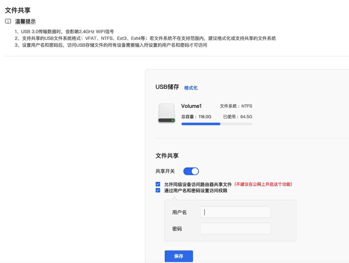Image resolution: width=349 pixels, height=263 pixels.
Task: Click the 文件共享 page title
Action: point(17,10)
